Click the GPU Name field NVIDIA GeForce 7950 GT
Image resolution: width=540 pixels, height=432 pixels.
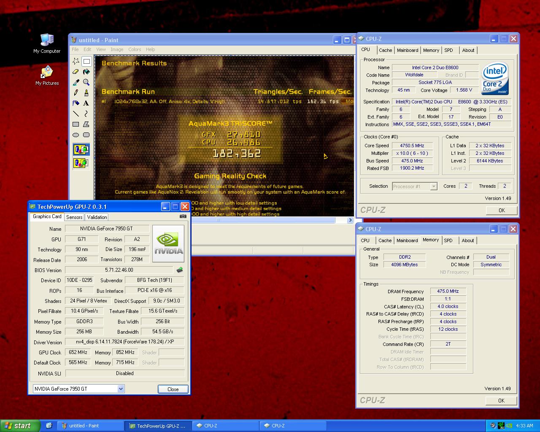point(107,229)
